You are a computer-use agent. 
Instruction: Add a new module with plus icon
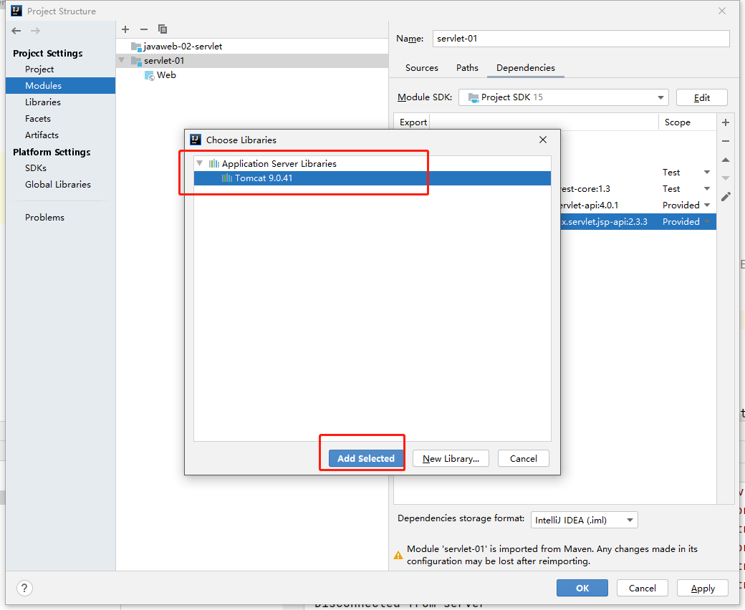click(x=125, y=29)
